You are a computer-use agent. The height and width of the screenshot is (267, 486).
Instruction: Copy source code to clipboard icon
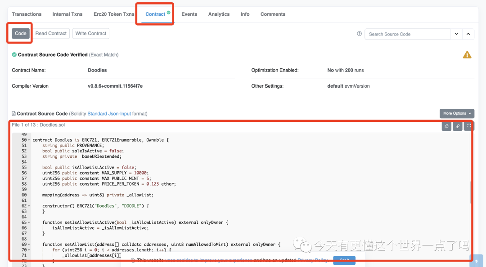click(446, 126)
